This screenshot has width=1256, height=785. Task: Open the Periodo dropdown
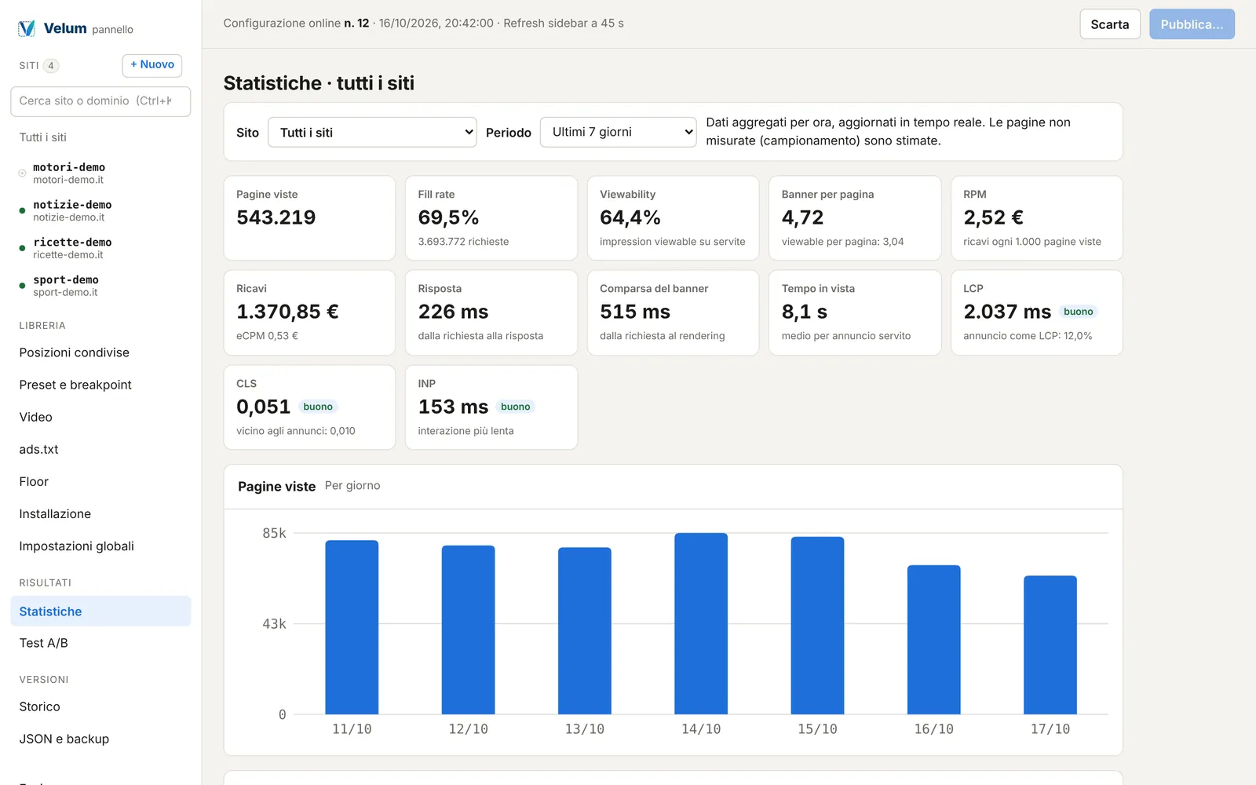[x=618, y=132]
